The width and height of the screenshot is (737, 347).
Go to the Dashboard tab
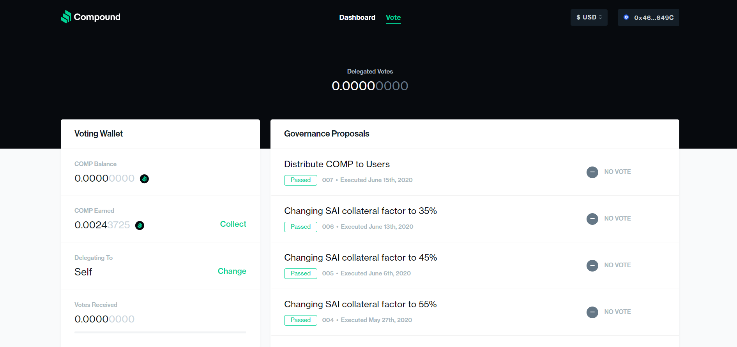357,18
